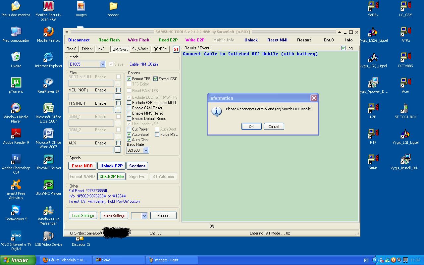Open the Iniciar start button
424x265 pixels.
coord(18,260)
